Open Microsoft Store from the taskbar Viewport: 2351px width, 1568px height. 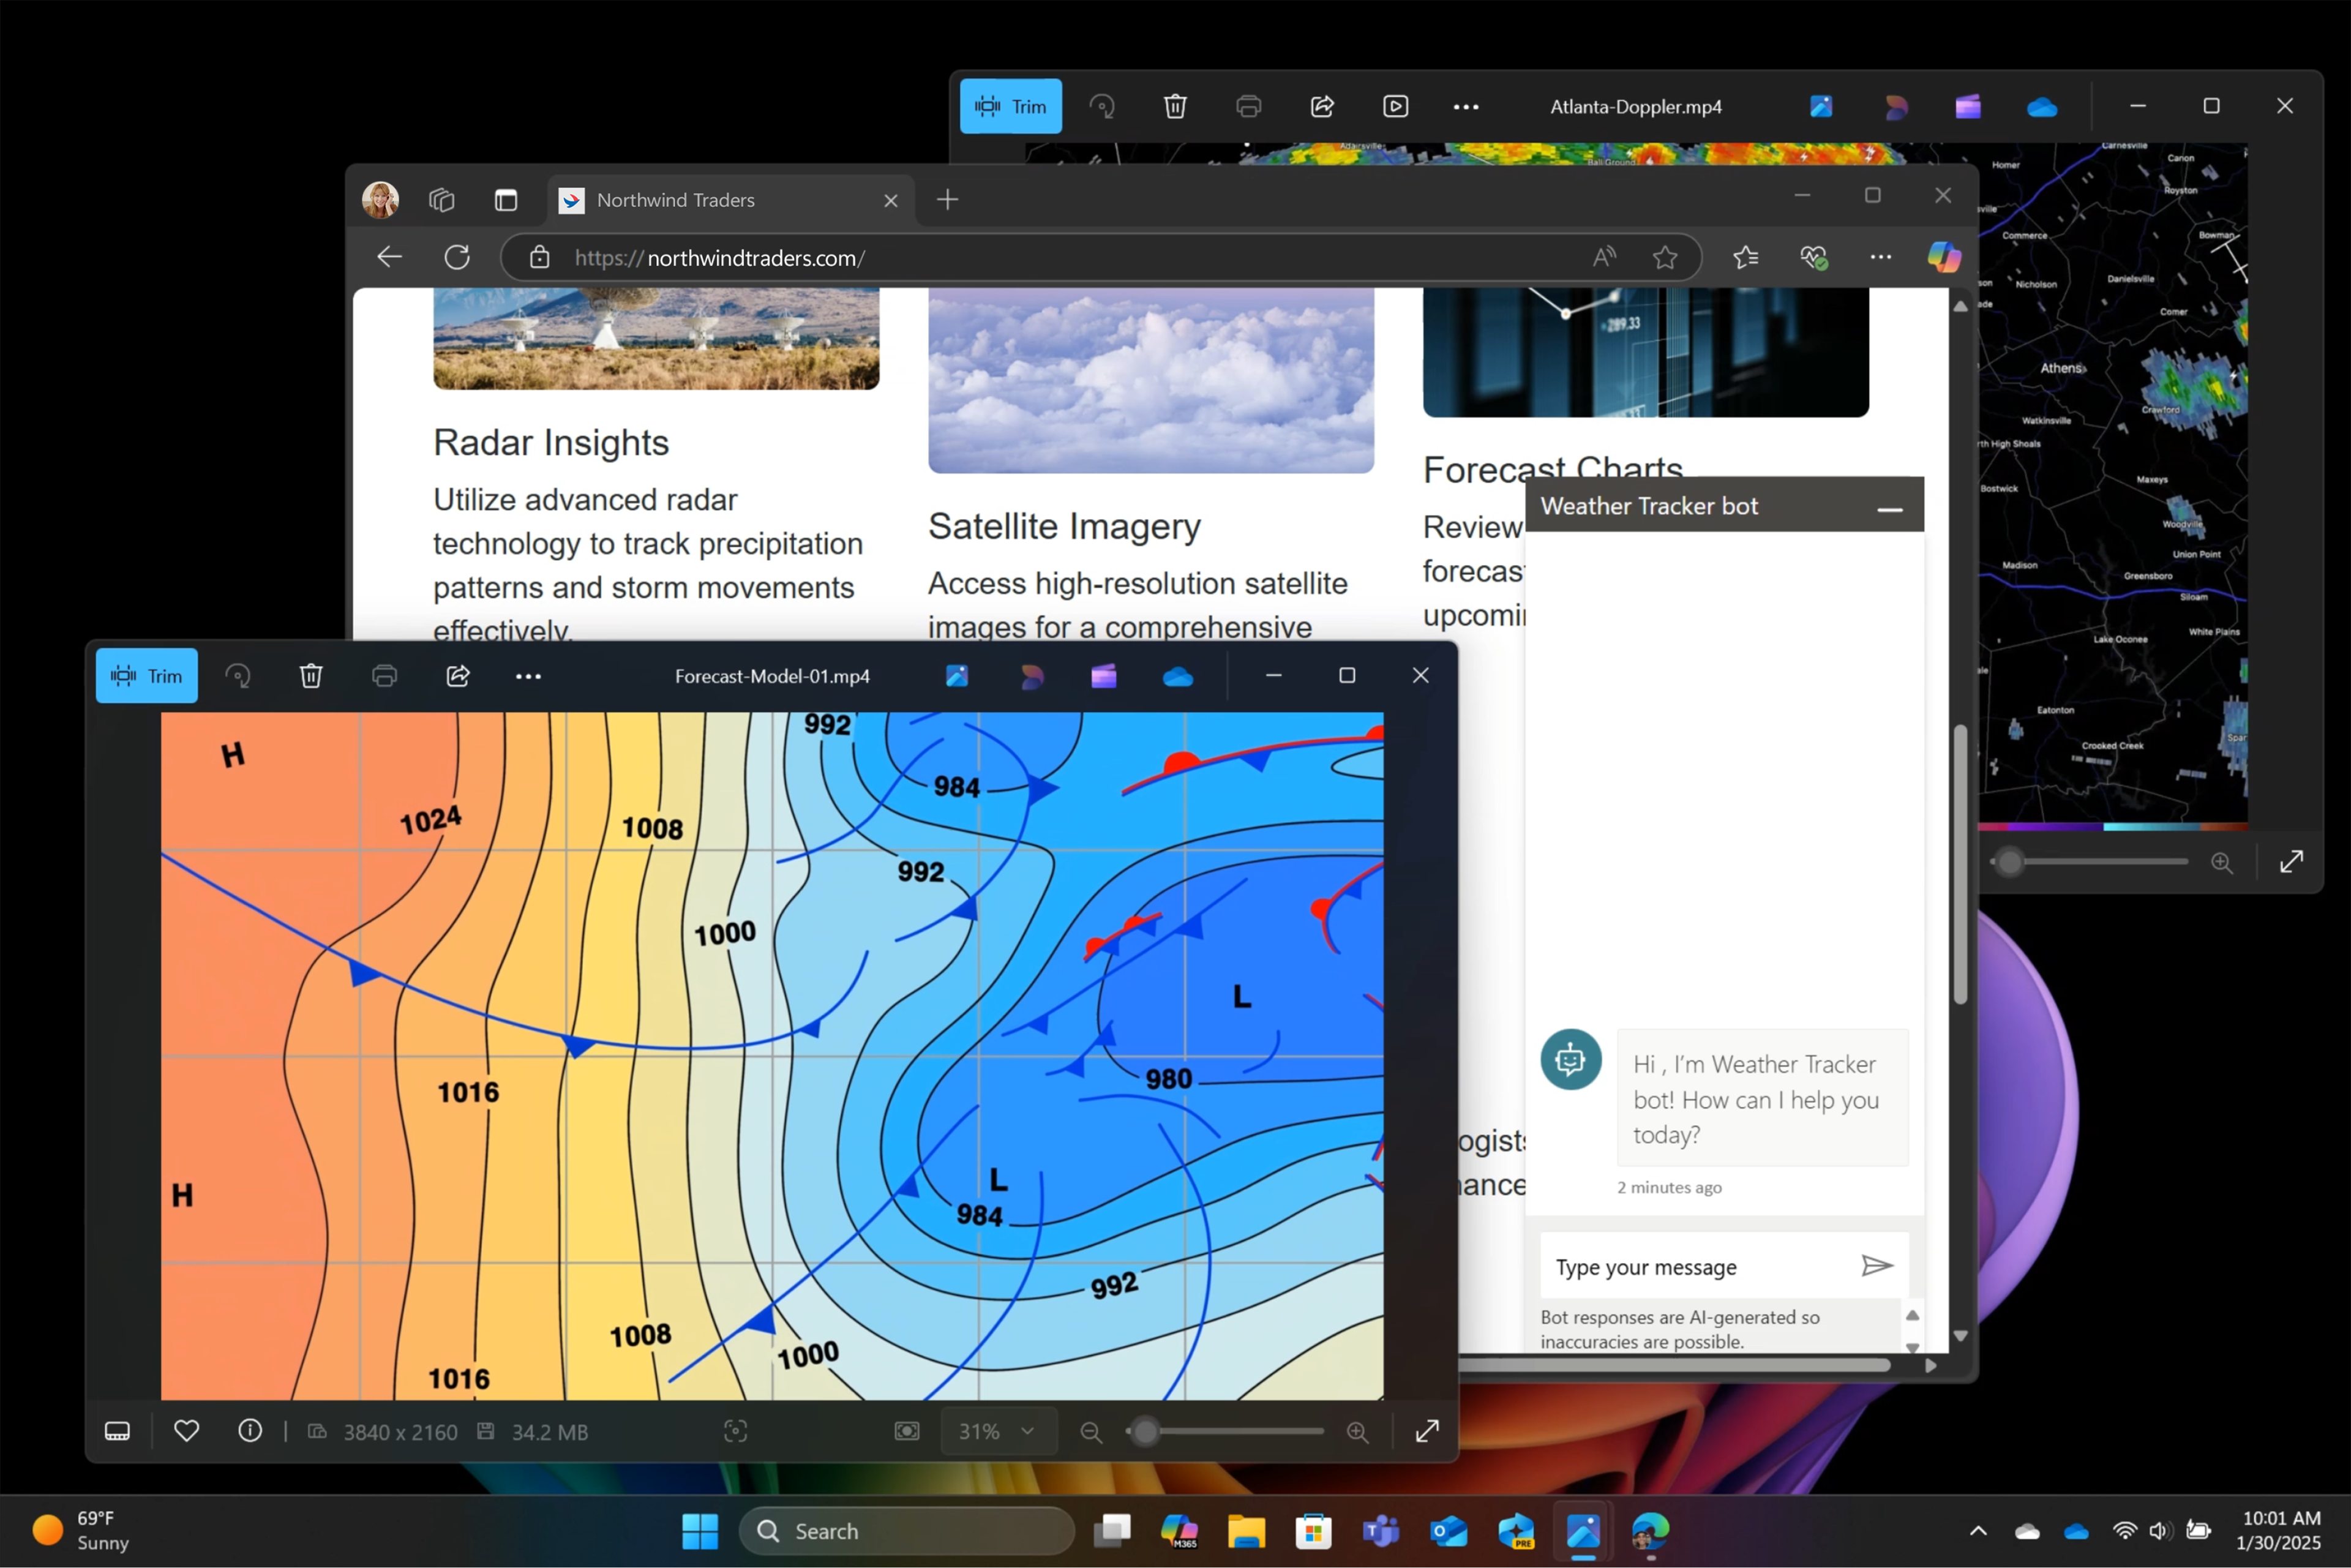tap(1313, 1531)
